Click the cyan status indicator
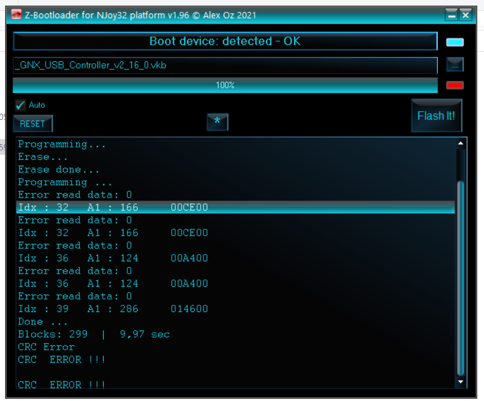The image size is (484, 401). [x=455, y=42]
